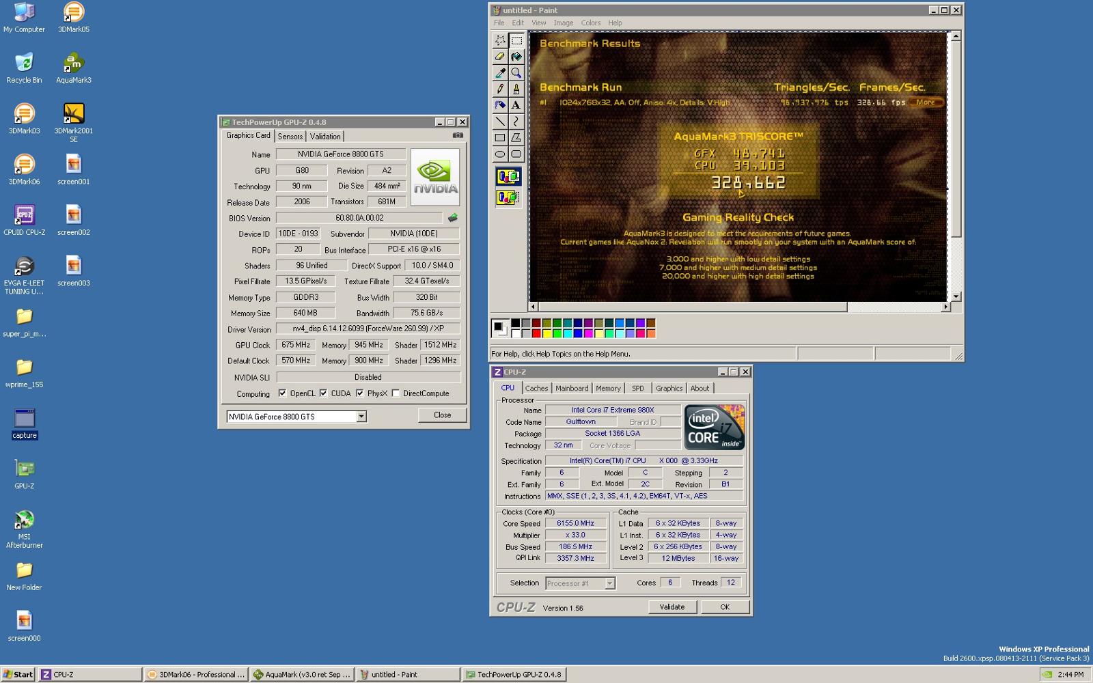Viewport: 1093px width, 683px height.
Task: Click the BIOS Version field 60.80.0A.00.02
Action: pyautogui.click(x=359, y=218)
